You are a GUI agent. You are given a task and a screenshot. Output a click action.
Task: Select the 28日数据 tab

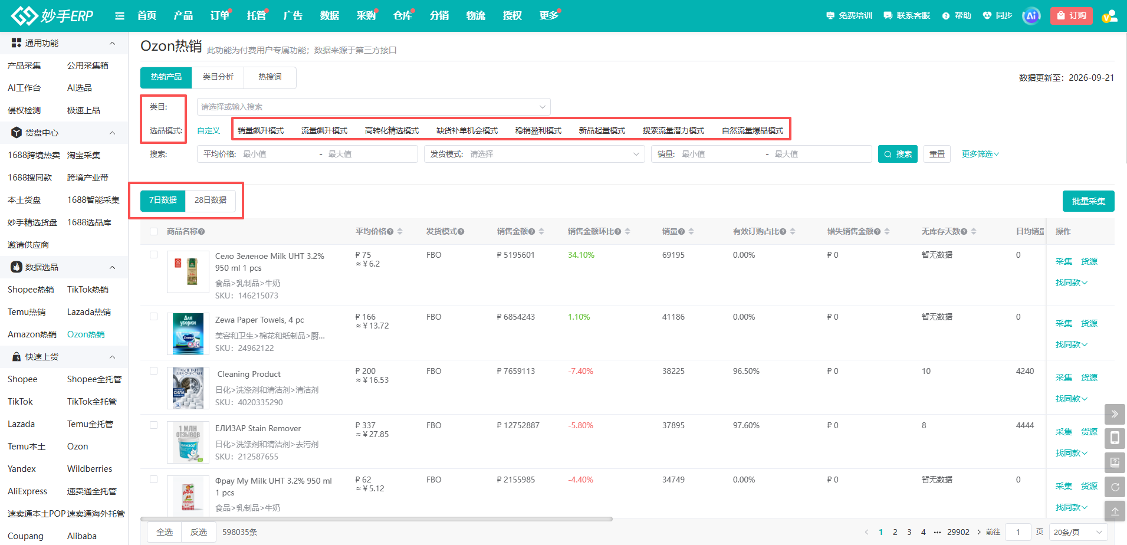coord(211,201)
